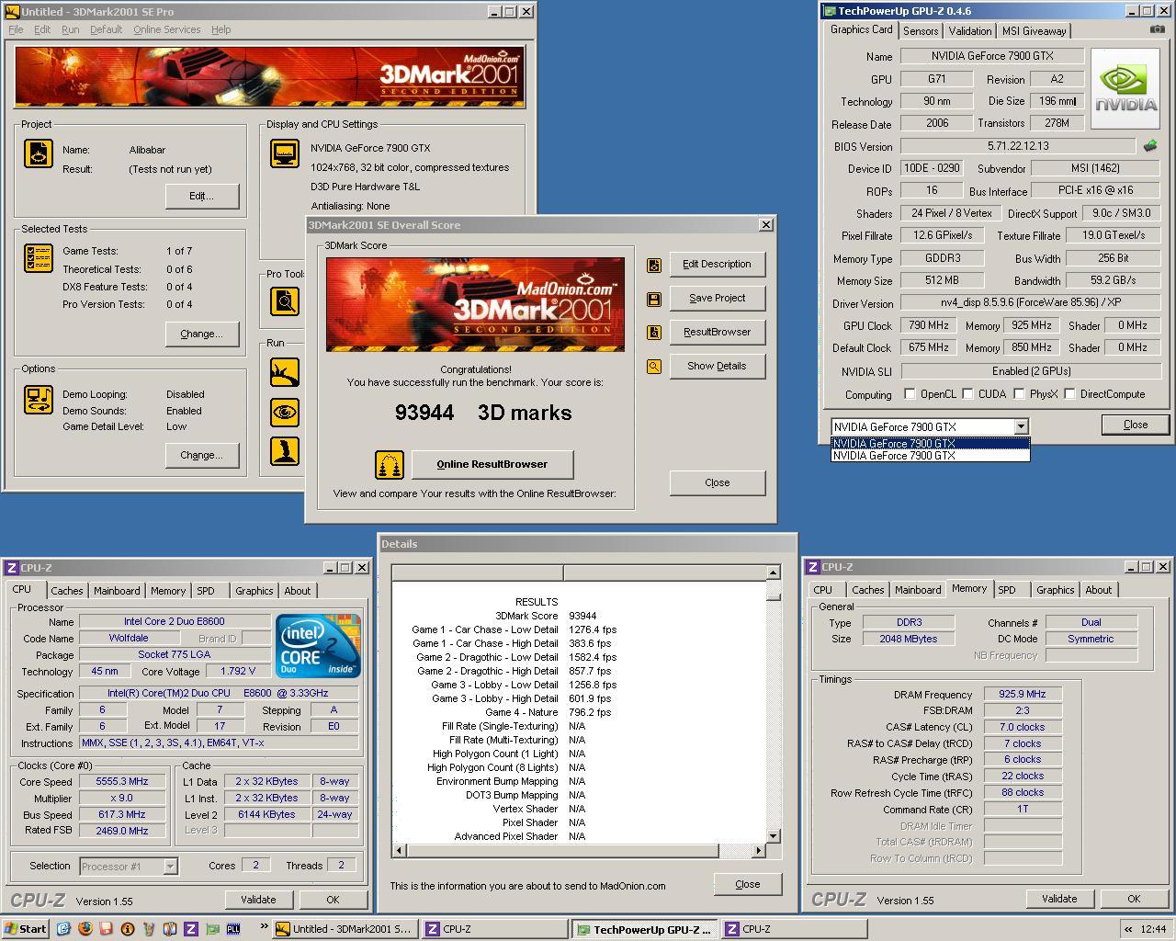Click the BIOS Version 5.71.22.12.13 field

click(1018, 146)
